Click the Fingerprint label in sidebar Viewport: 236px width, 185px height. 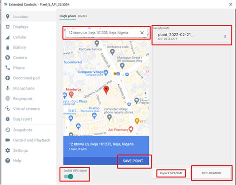23,99
